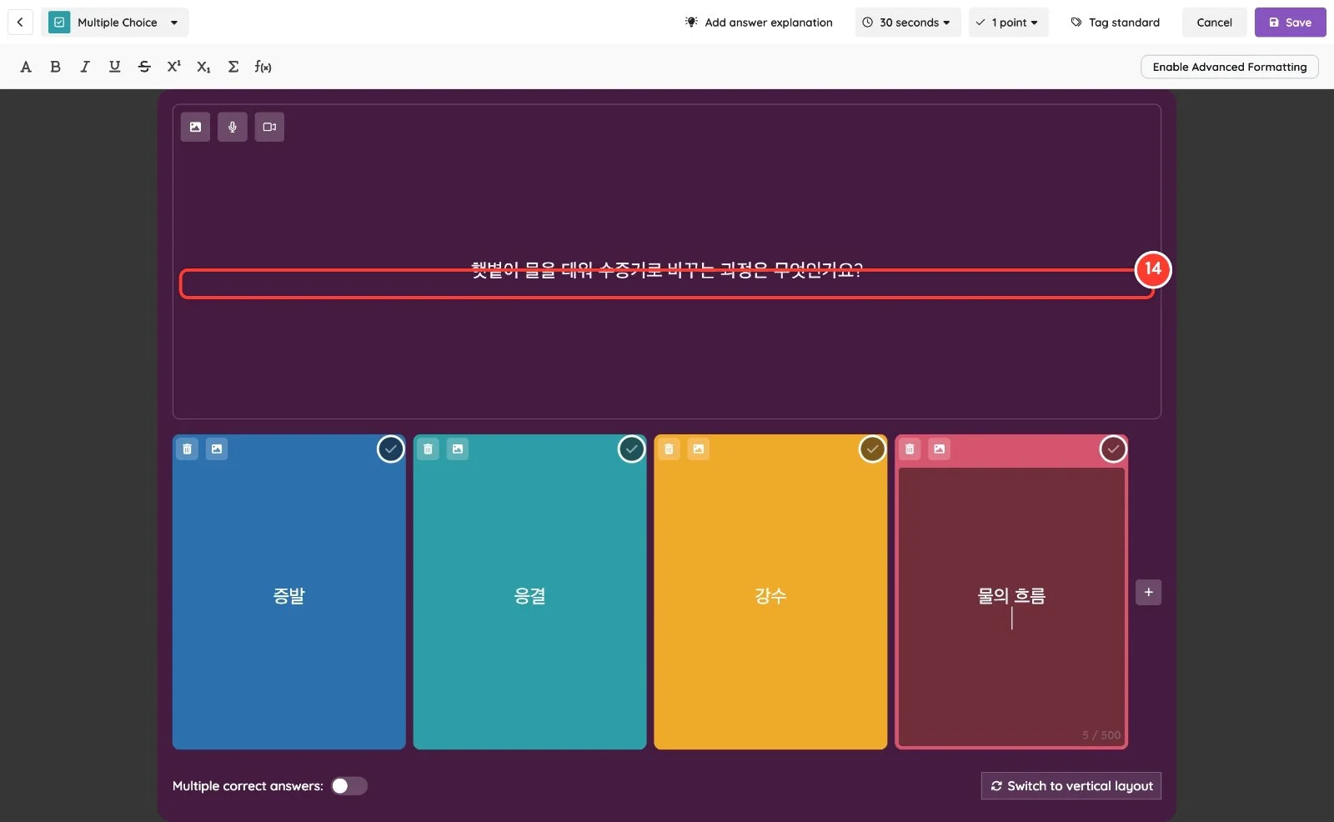Switch to vertical layout
1334x822 pixels.
pos(1071,786)
